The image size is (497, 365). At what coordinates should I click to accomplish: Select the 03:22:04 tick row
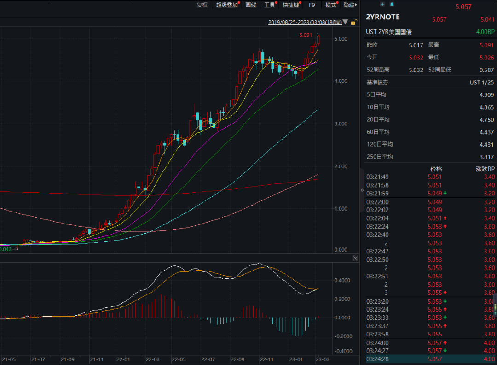pyautogui.click(x=430, y=218)
